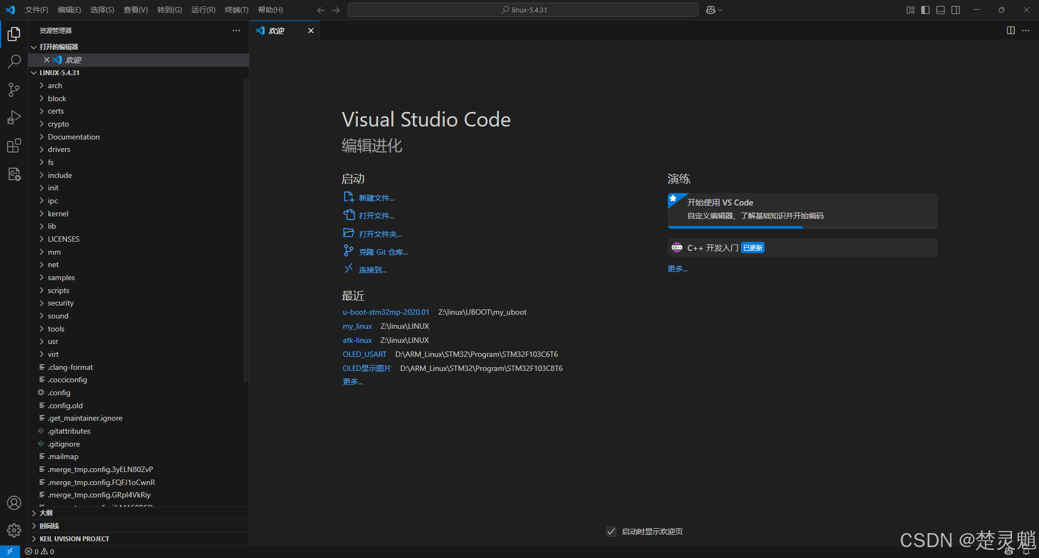This screenshot has width=1039, height=558.
Task: Open editor More Actions ellipsis
Action: click(1025, 30)
